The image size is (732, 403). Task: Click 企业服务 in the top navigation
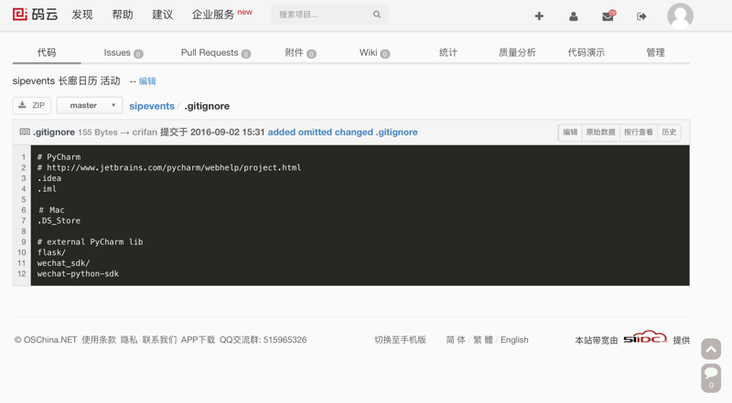click(x=213, y=15)
